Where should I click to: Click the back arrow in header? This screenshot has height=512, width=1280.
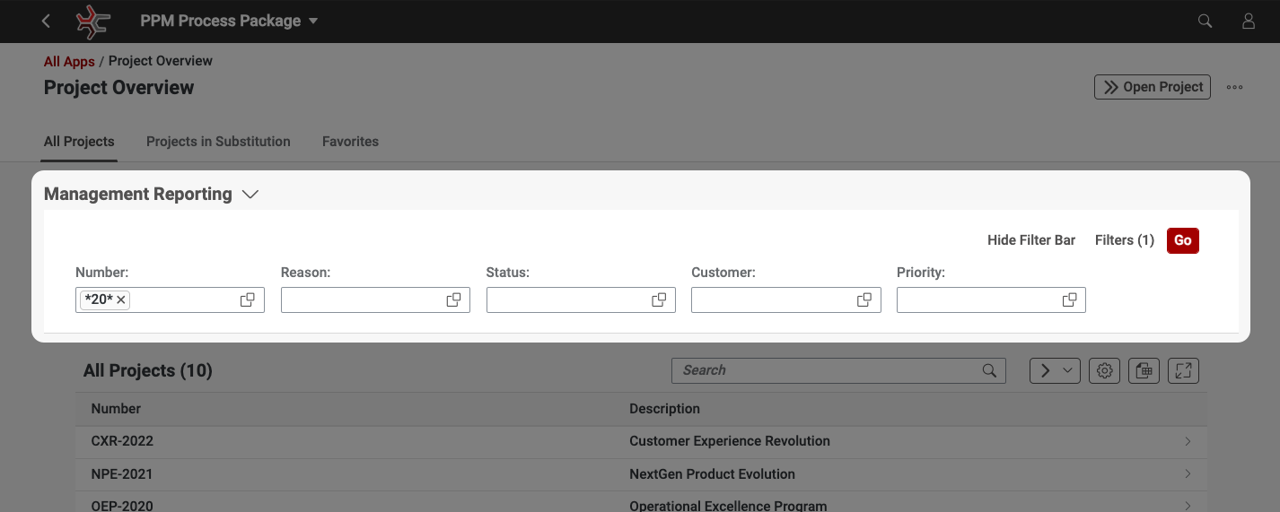point(47,21)
